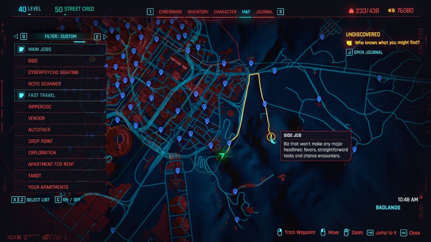Click the level progress bar
The height and width of the screenshot is (242, 431).
coord(40,14)
